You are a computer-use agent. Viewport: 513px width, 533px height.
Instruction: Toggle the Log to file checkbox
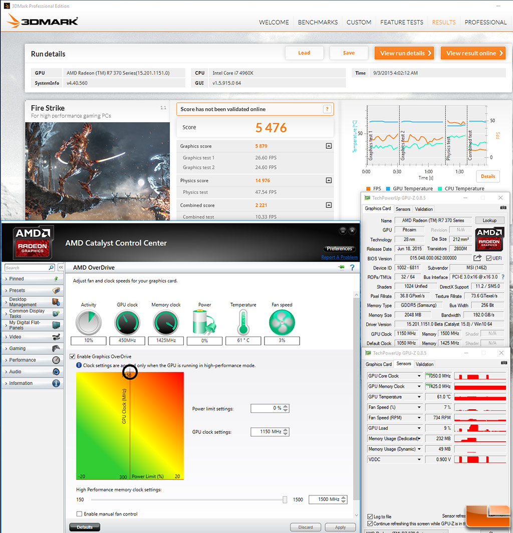coord(370,516)
